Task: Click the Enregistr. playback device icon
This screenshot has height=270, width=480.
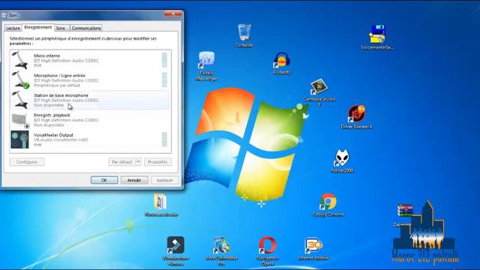Action: 20,120
